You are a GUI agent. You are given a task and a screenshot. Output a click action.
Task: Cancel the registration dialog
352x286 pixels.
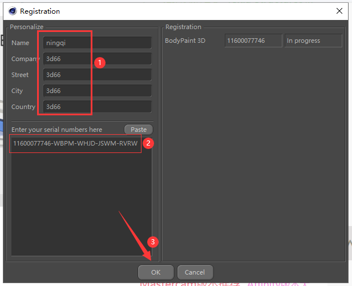click(x=195, y=272)
